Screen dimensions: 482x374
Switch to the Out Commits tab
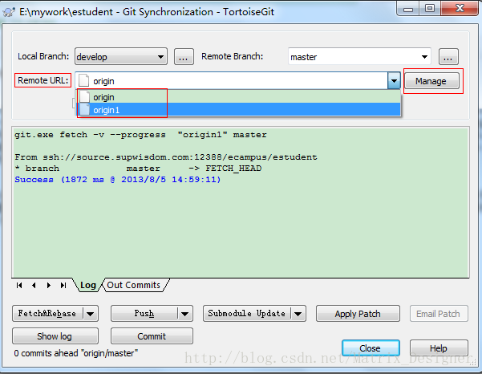pyautogui.click(x=133, y=285)
